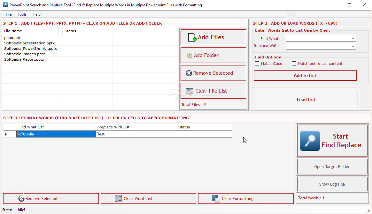Click the File Name column header
Screen dimensions: 372x214
pyautogui.click(x=31, y=31)
